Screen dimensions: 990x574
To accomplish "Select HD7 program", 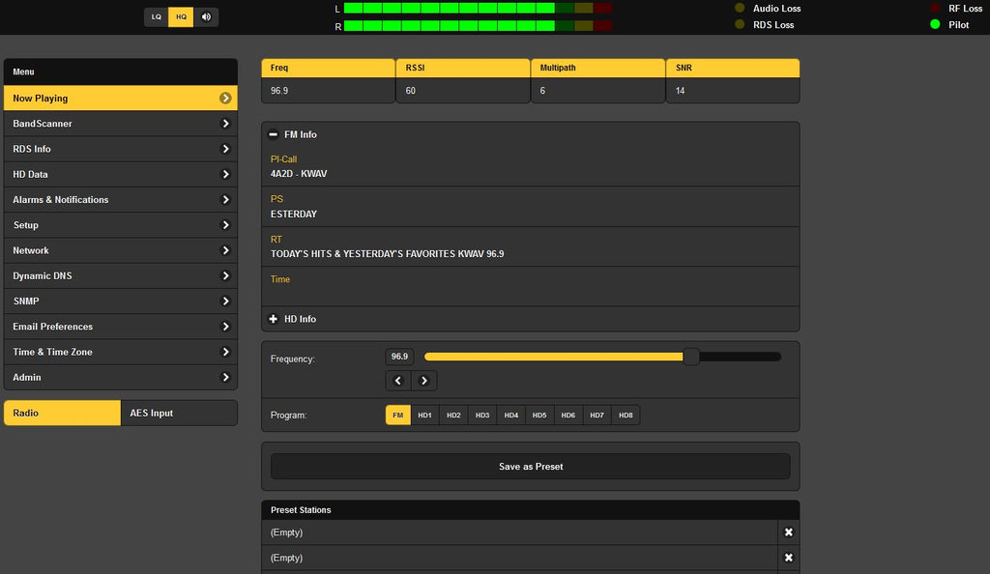I will pos(597,416).
